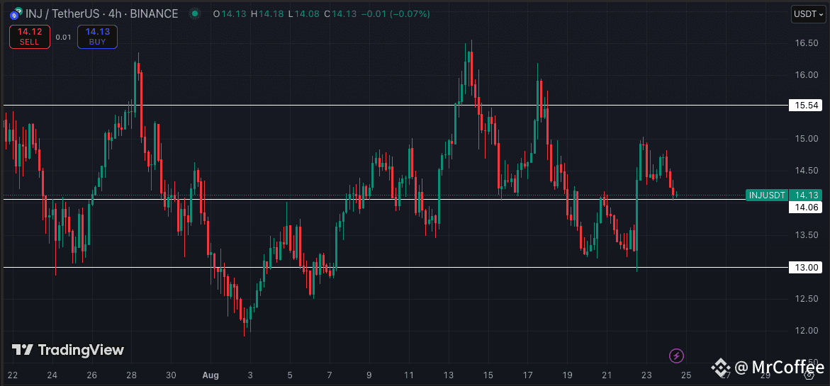
Task: Click the 25 date on time axis
Action: [x=685, y=375]
